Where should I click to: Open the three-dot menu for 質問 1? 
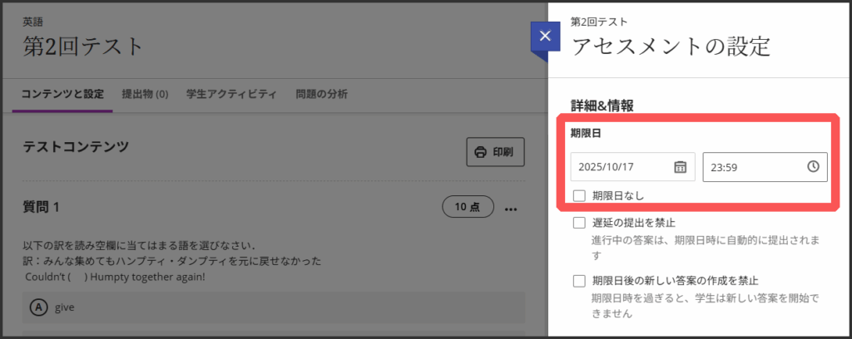[511, 207]
